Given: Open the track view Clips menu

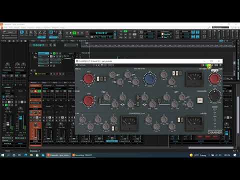Looking at the screenshot, I should click(63, 40).
